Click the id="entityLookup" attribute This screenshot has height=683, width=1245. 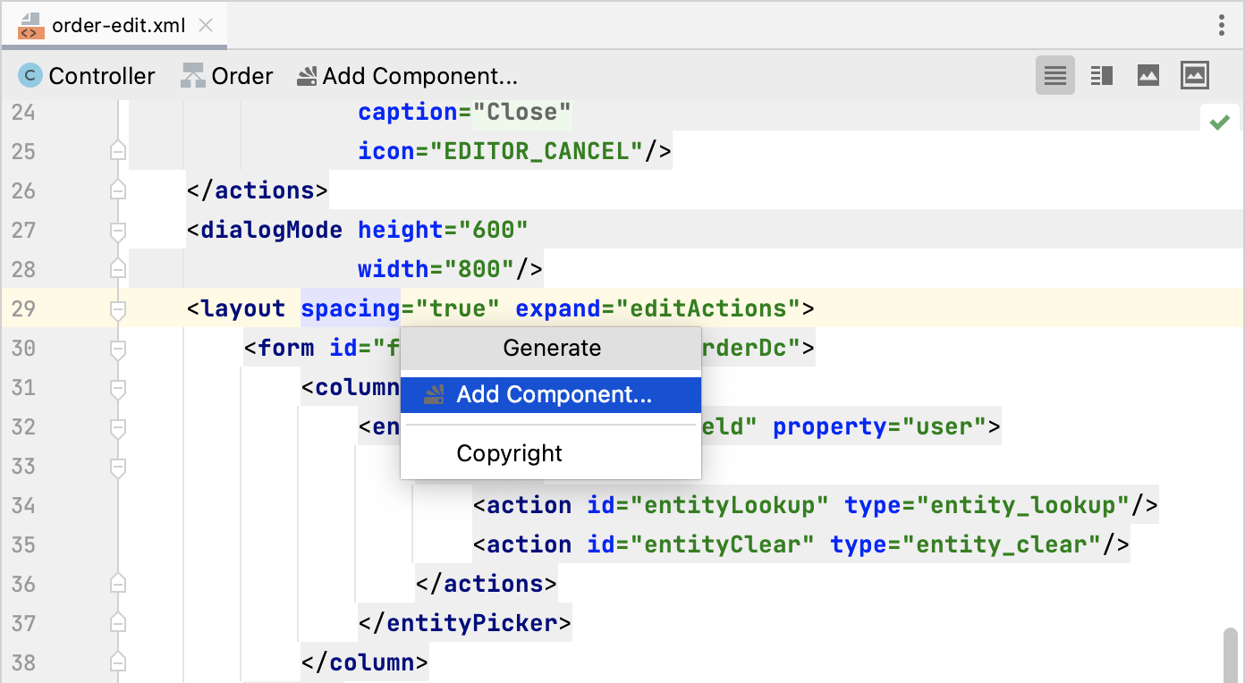point(707,505)
